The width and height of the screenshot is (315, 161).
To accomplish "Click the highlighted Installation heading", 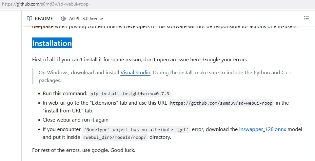I will pyautogui.click(x=52, y=43).
